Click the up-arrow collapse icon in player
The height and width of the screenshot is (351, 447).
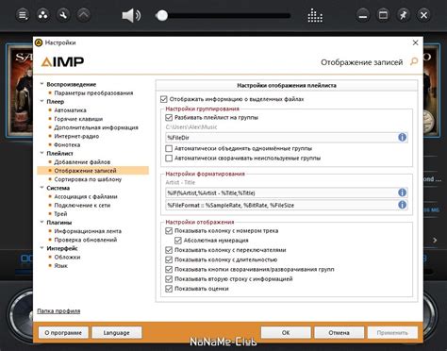point(84,15)
